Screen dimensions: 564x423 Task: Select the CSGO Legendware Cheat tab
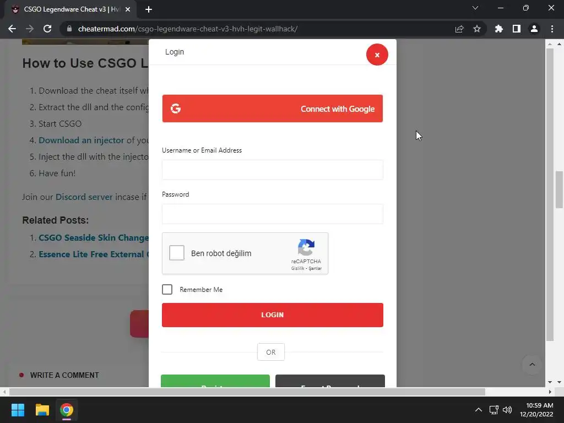tap(71, 10)
